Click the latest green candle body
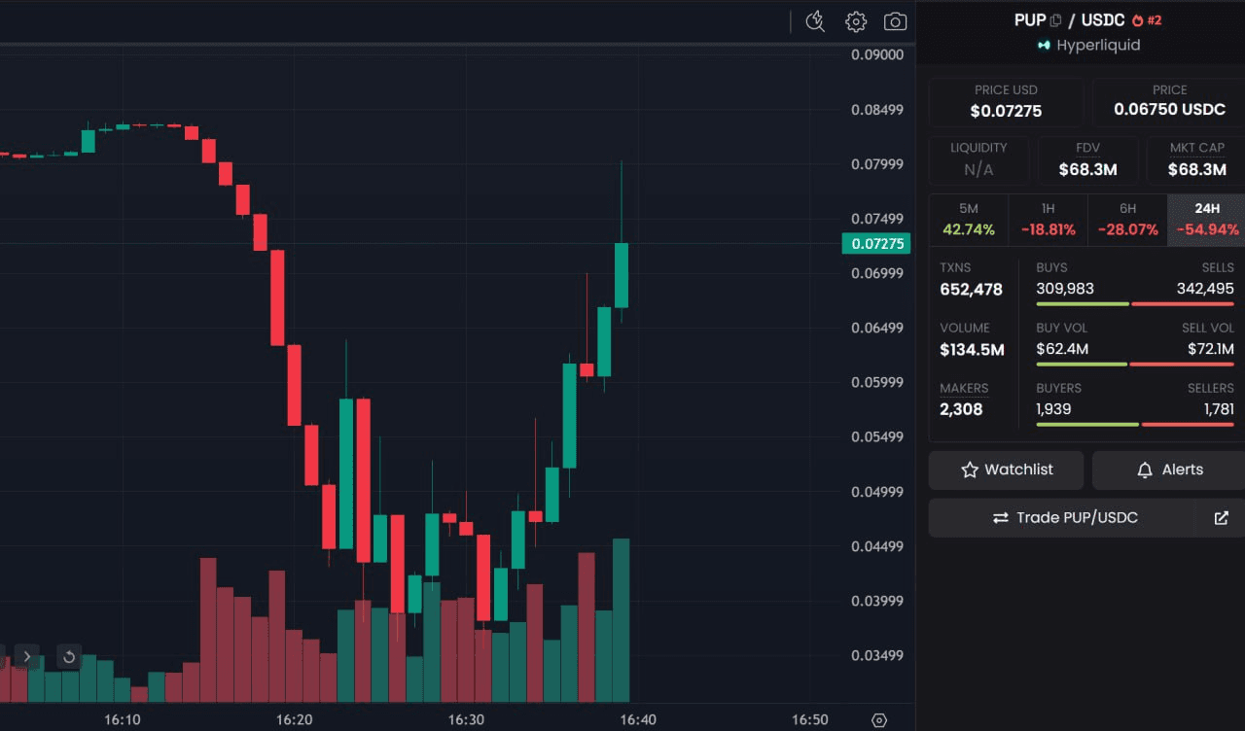1245x731 pixels. [x=622, y=275]
